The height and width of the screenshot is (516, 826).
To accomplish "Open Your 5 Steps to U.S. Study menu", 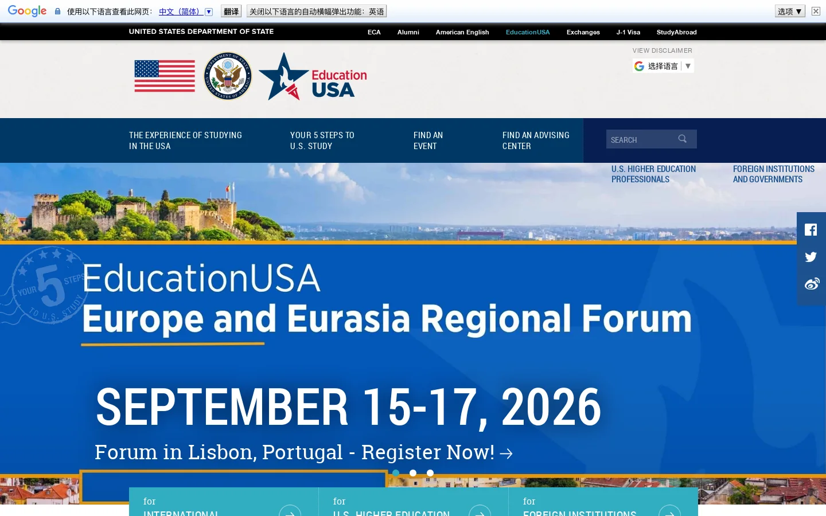I will click(x=322, y=140).
